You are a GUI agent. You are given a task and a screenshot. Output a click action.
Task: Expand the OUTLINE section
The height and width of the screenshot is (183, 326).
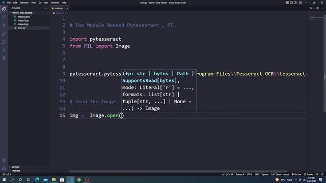[x=29, y=167]
